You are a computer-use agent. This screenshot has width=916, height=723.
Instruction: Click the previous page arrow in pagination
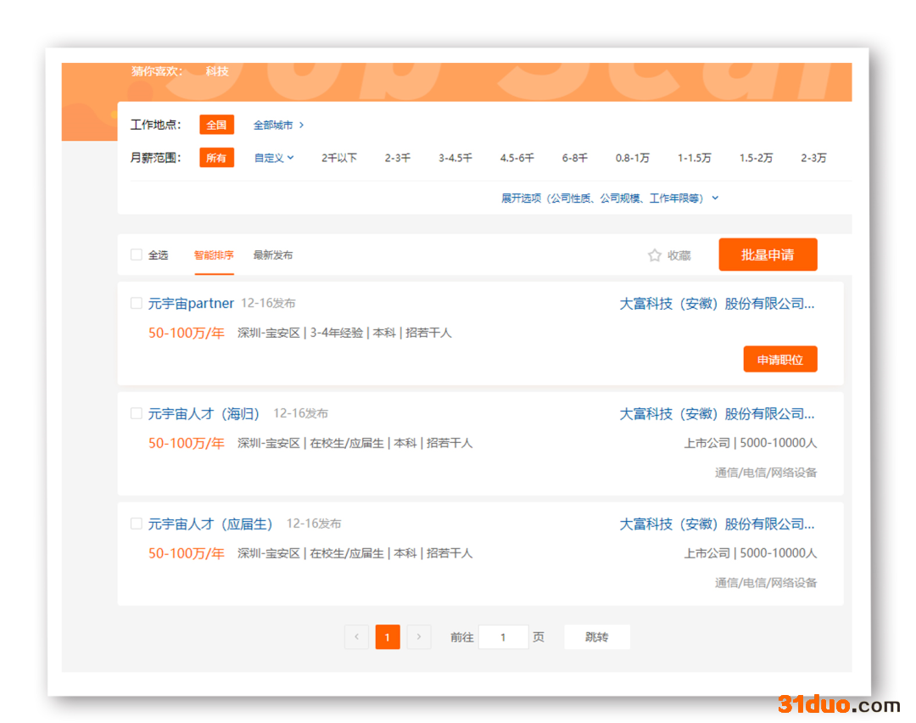(356, 637)
